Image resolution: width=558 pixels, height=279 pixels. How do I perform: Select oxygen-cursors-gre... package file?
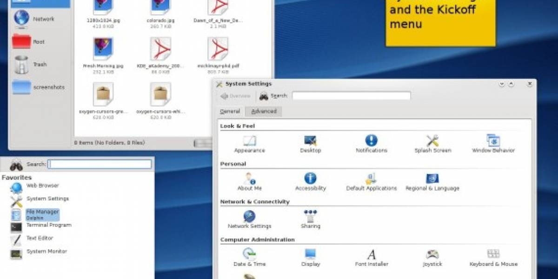pos(104,101)
